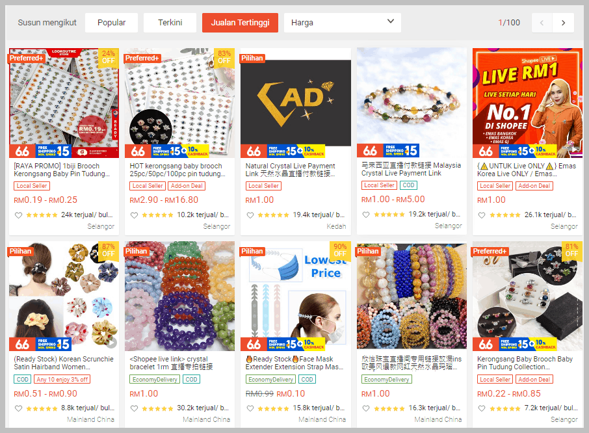Click heart icon on Malaysia Crystal Live Payment

365,215
